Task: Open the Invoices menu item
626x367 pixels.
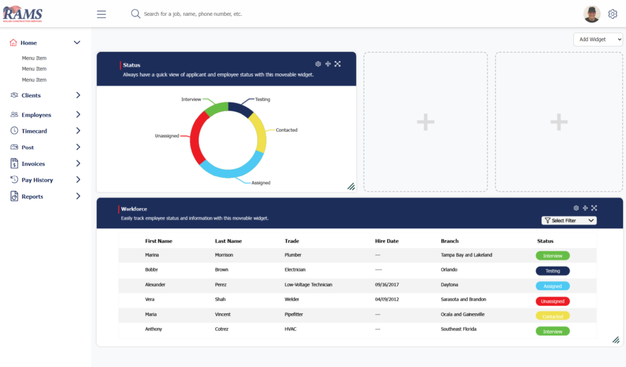Action: [33, 164]
